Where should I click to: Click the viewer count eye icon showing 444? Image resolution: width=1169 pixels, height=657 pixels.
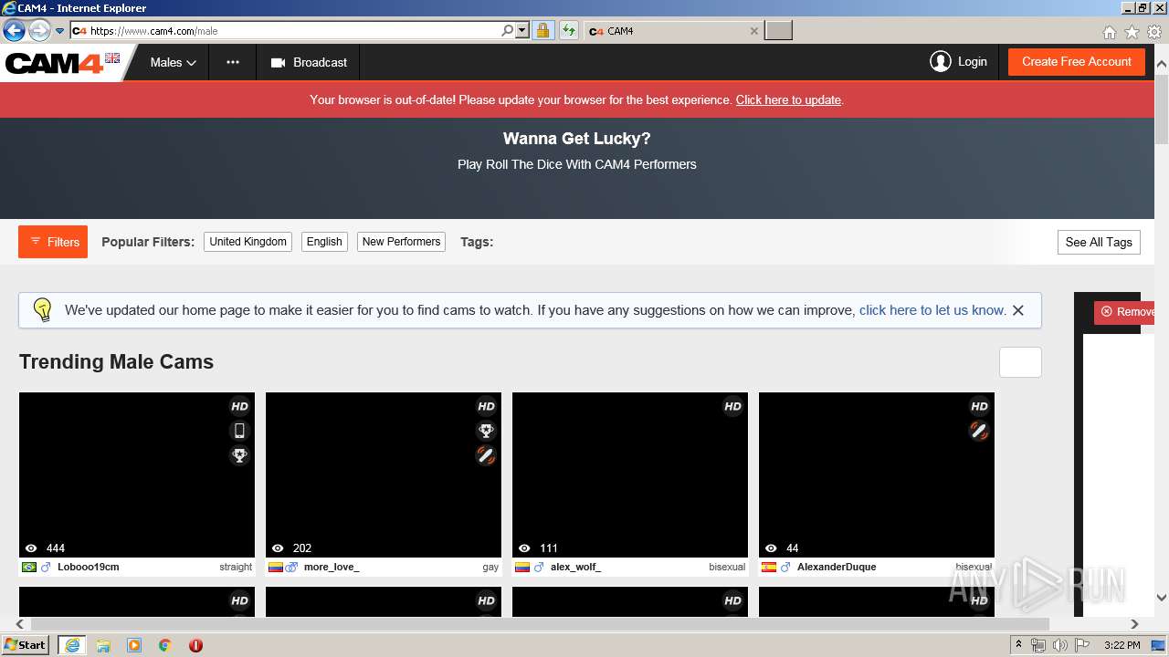coord(32,548)
